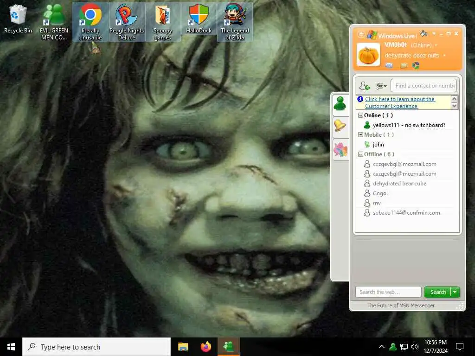Open the 'literally unusable' Chrome shortcut
The height and width of the screenshot is (356, 475).
pyautogui.click(x=90, y=22)
